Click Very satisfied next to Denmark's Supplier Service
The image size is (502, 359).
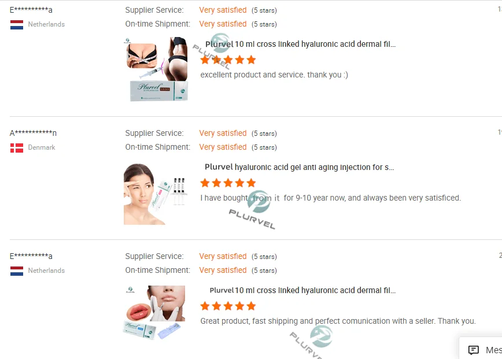[x=223, y=133]
